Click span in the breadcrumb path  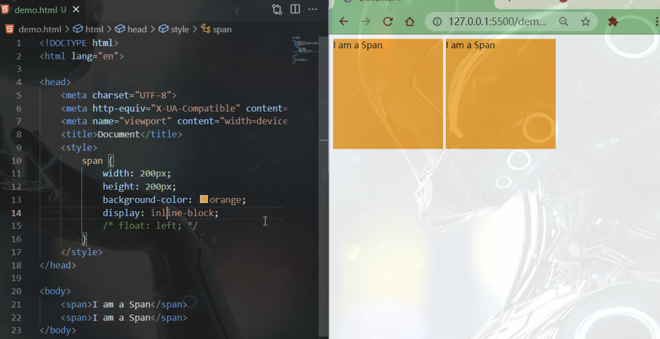[222, 29]
